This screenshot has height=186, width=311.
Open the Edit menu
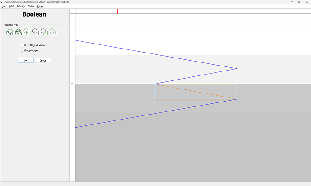click(x=11, y=6)
